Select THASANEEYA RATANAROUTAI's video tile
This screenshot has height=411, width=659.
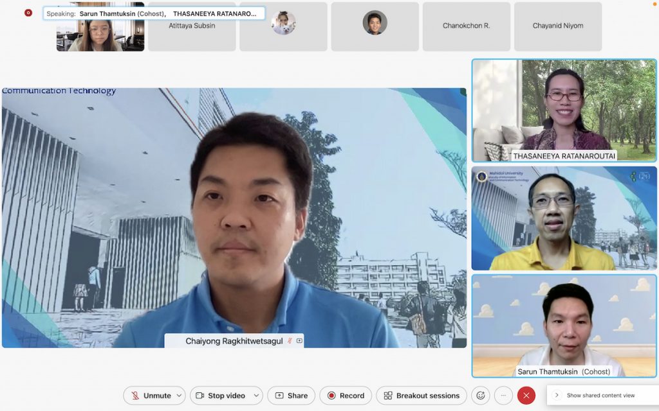[x=564, y=110]
